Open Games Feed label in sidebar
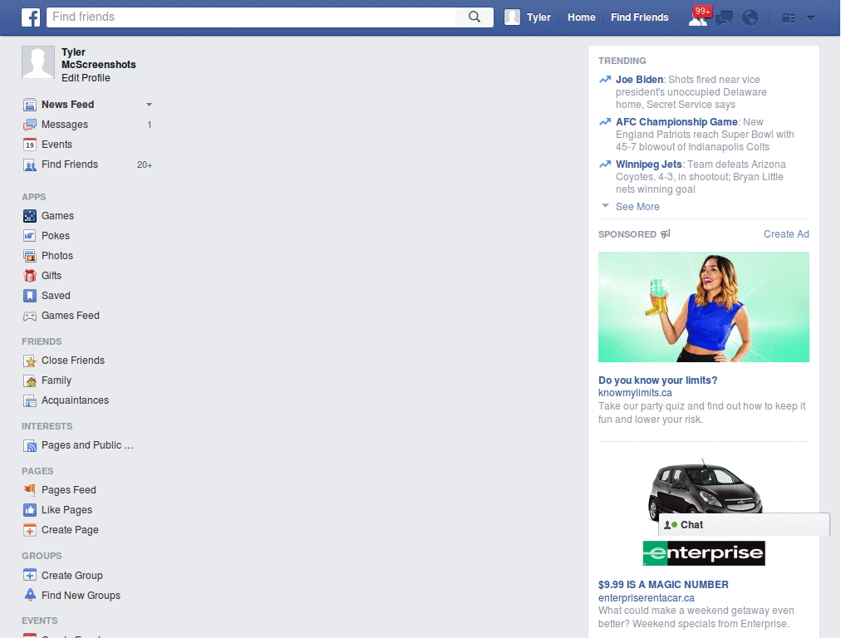The height and width of the screenshot is (638, 851). [x=71, y=315]
